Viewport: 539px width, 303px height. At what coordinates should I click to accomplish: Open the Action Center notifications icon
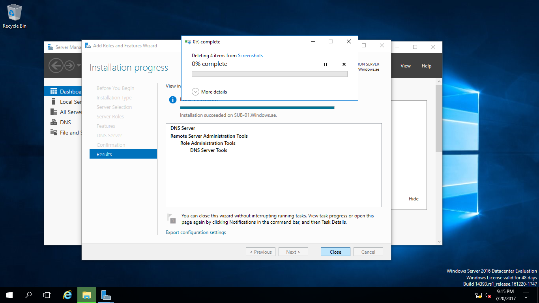click(x=526, y=295)
